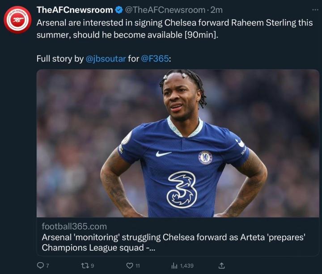Click the views count 1,439
Screen dimensions: 322x274
pyautogui.click(x=186, y=266)
